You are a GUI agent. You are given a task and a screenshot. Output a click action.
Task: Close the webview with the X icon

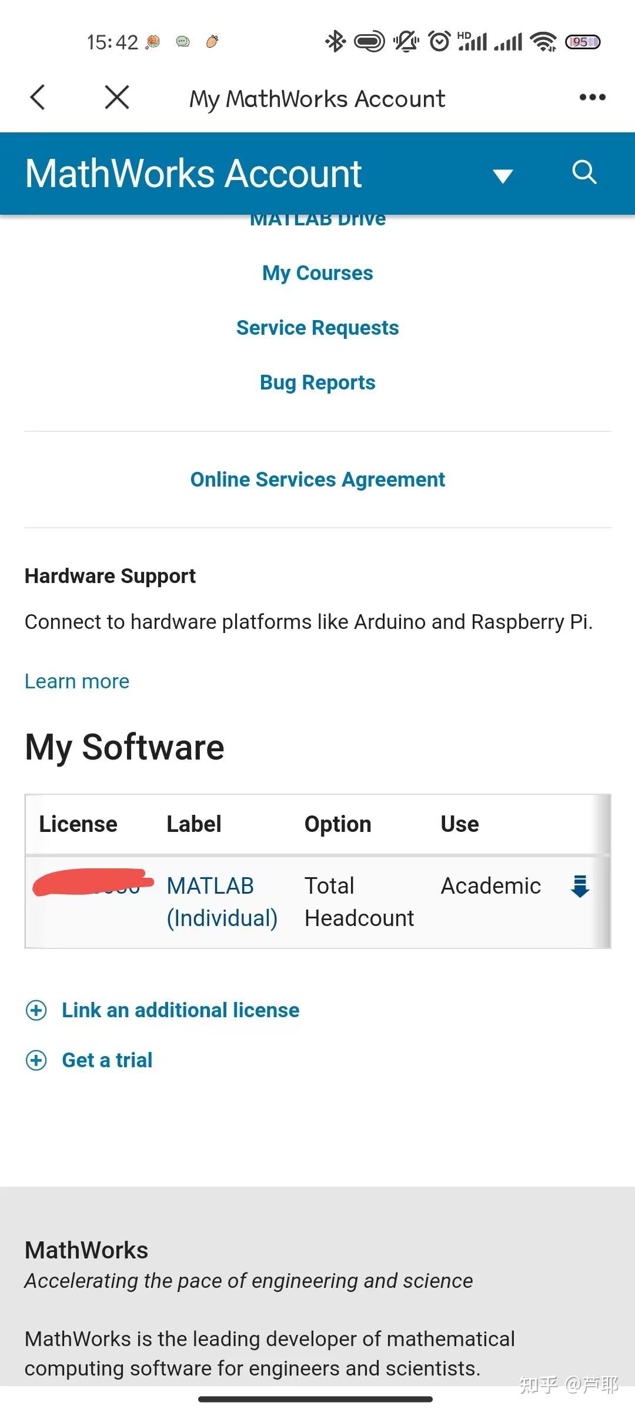click(x=117, y=97)
